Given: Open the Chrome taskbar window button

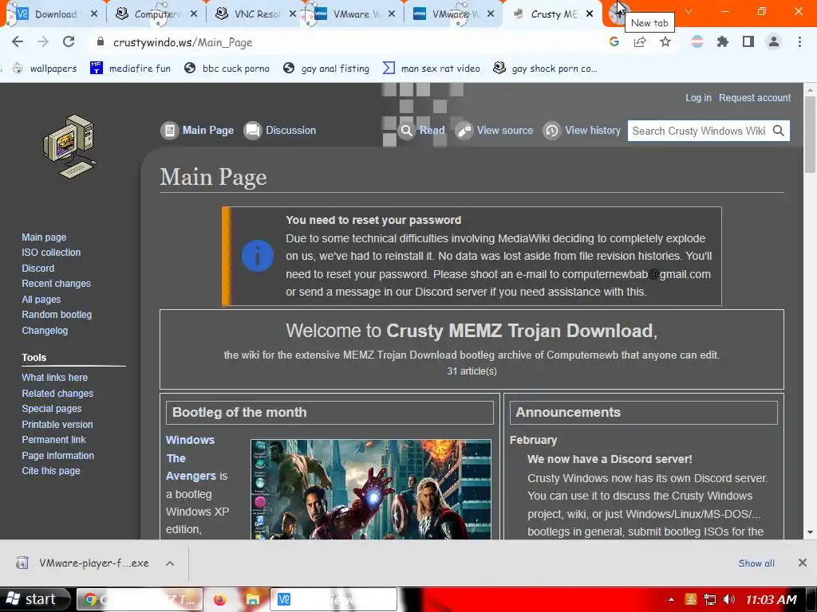Looking at the screenshot, I should pyautogui.click(x=140, y=599).
